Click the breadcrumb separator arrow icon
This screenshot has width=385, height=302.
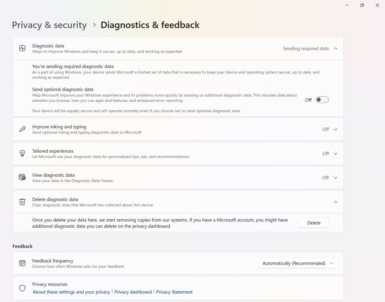94,25
